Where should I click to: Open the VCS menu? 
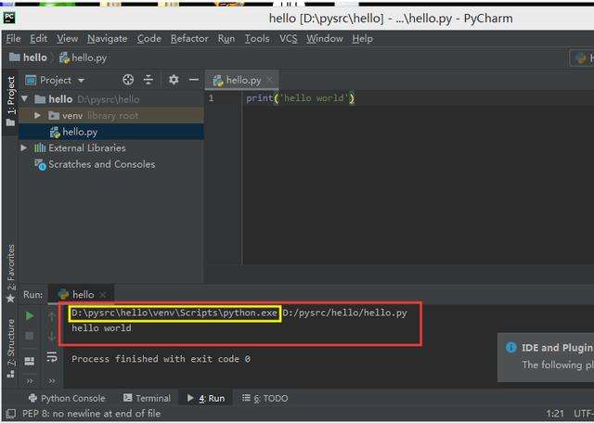coord(289,39)
